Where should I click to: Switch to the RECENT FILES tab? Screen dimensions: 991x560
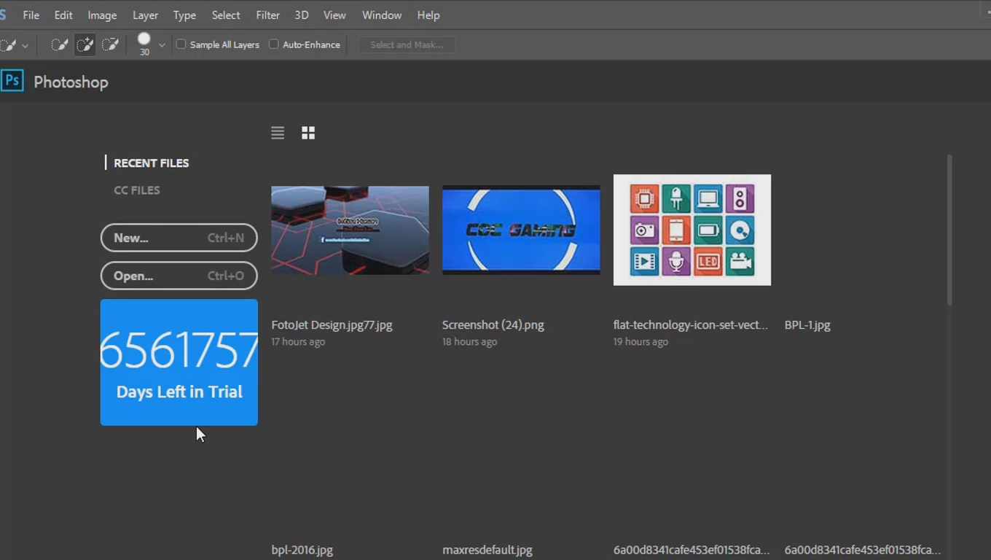pyautogui.click(x=151, y=163)
